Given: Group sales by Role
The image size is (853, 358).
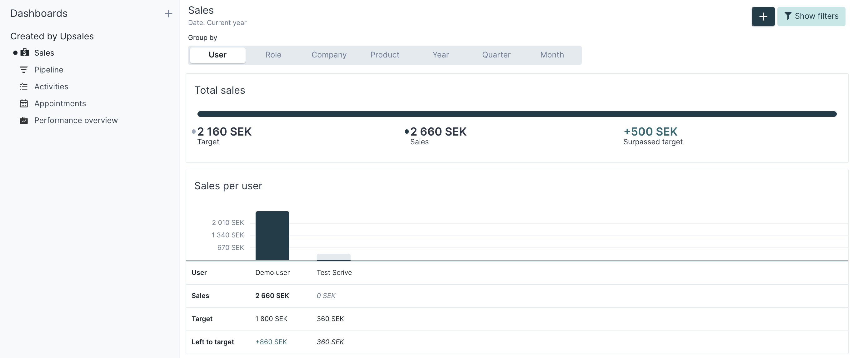Looking at the screenshot, I should [273, 55].
